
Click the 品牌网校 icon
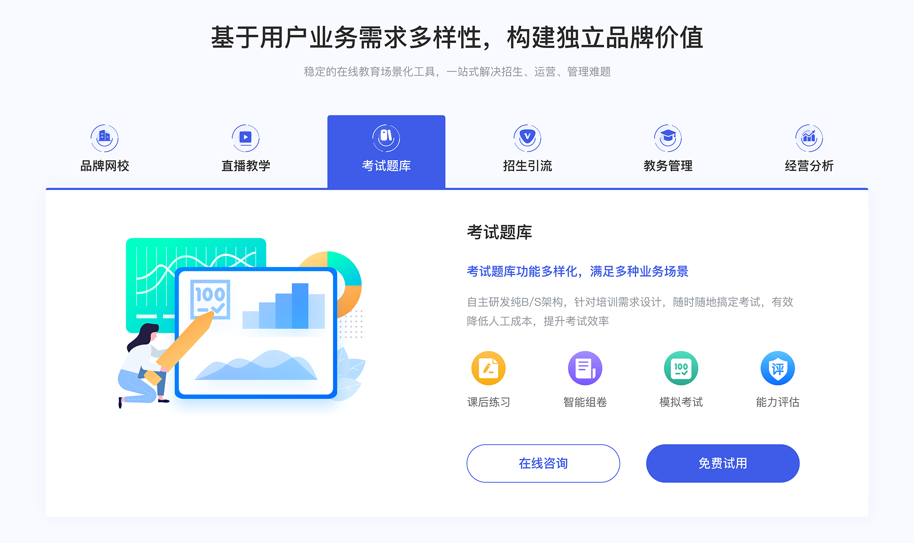103,136
